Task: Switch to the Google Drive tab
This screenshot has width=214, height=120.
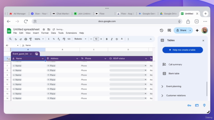Action: click(169, 14)
